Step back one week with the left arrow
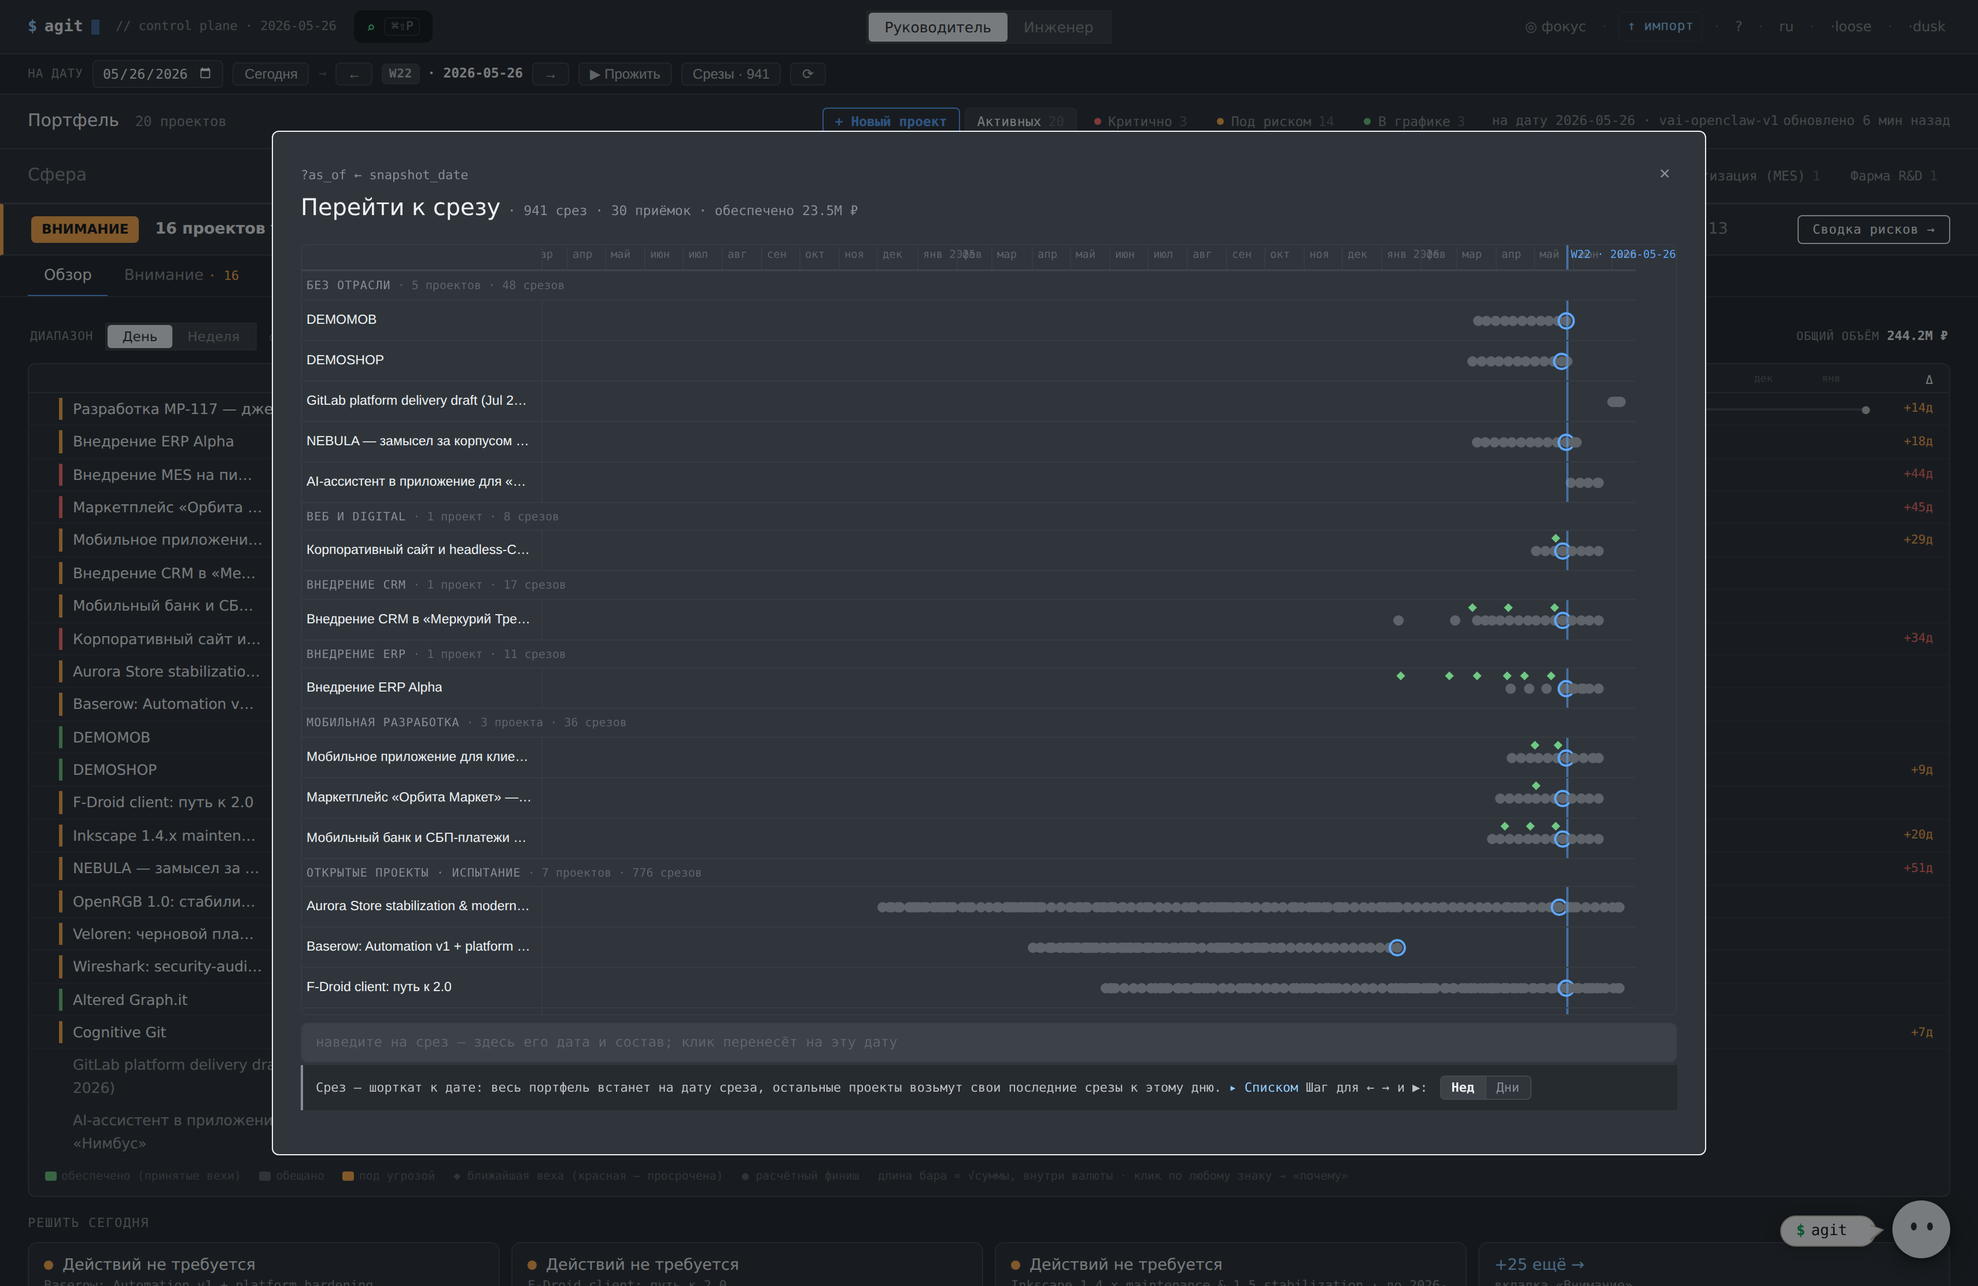The height and width of the screenshot is (1286, 1978). click(354, 74)
